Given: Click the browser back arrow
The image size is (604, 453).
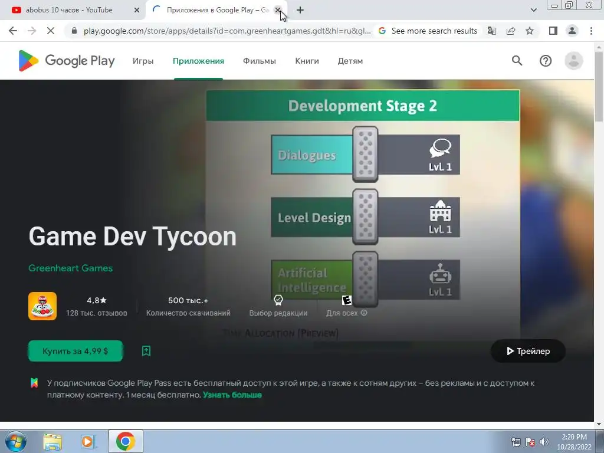Looking at the screenshot, I should pyautogui.click(x=13, y=31).
